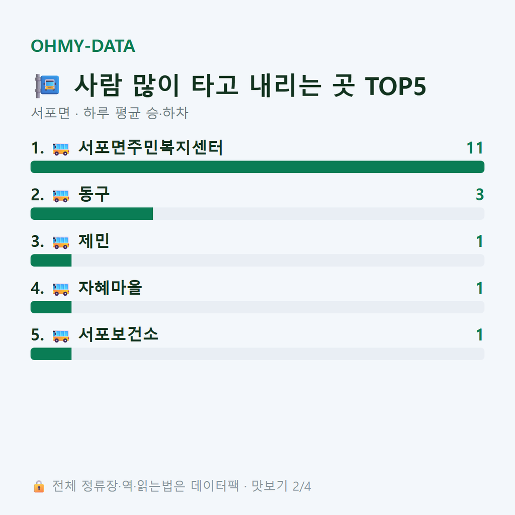Click the lock icon in the footer

[39, 486]
